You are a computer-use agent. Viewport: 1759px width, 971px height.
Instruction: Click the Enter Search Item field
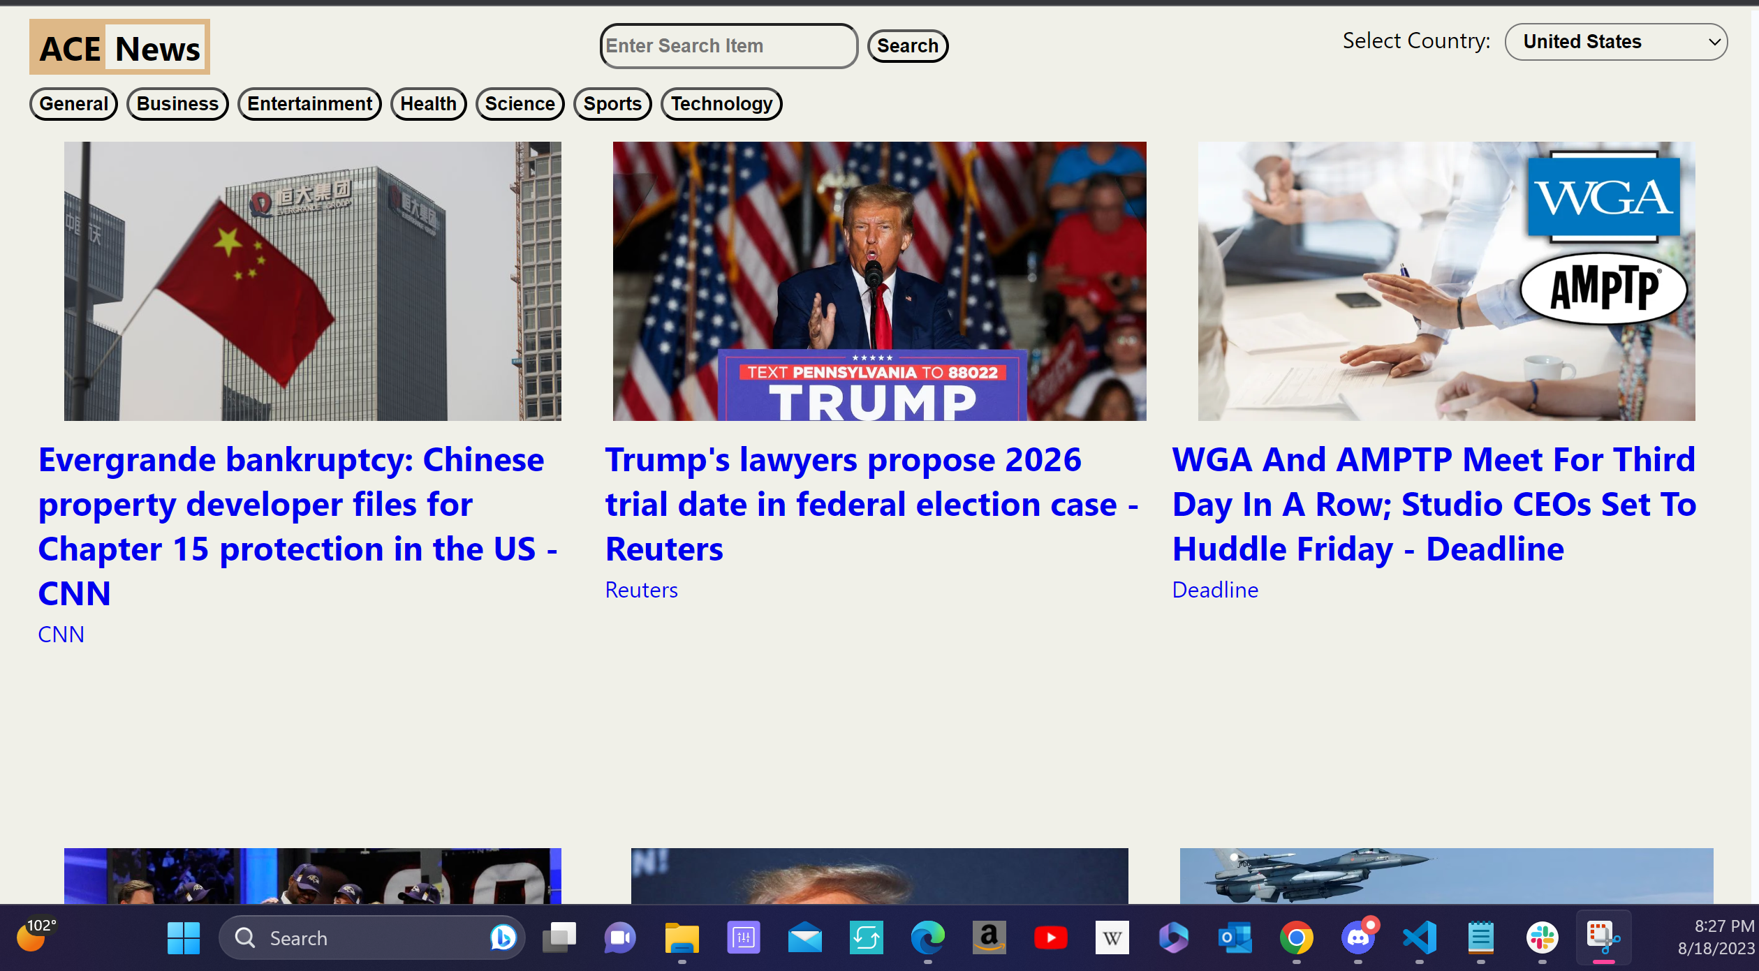[728, 46]
